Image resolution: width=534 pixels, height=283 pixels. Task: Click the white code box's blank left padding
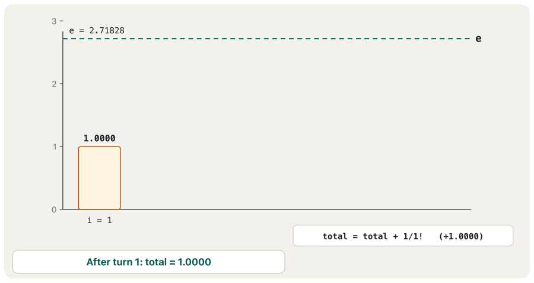click(308, 236)
